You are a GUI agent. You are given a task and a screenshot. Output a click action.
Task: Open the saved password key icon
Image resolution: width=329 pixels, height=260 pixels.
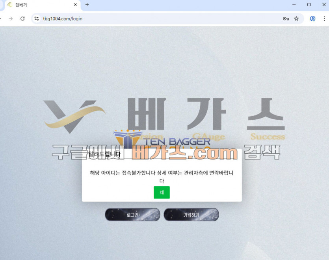click(x=286, y=19)
